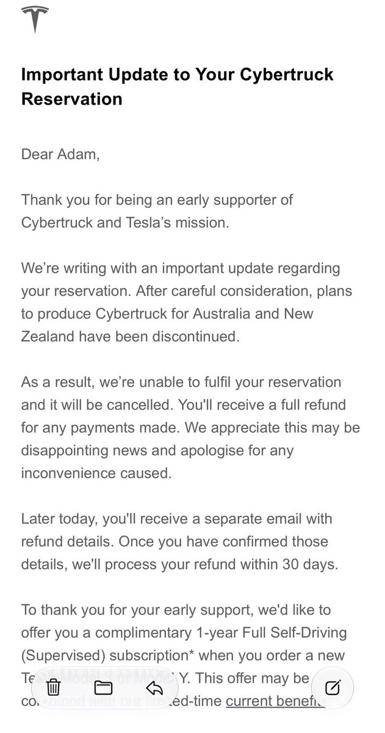Tap the Tesla logo at the email header

35,19
